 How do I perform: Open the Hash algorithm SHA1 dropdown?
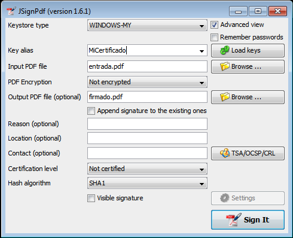click(x=147, y=183)
